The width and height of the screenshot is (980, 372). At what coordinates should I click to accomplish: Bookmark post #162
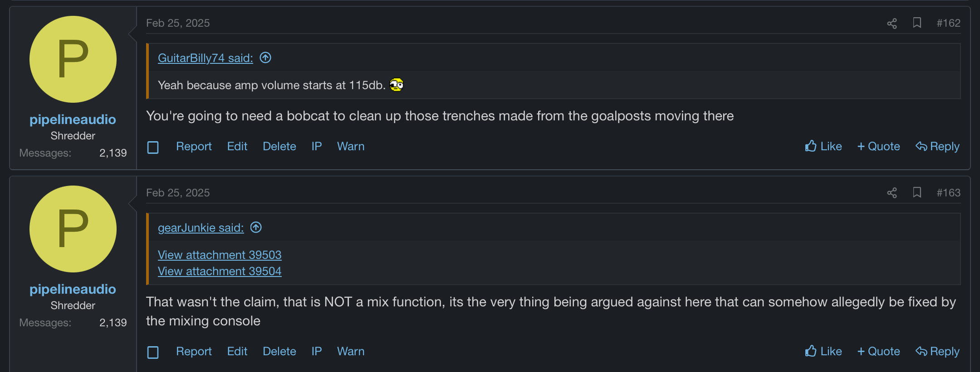917,23
